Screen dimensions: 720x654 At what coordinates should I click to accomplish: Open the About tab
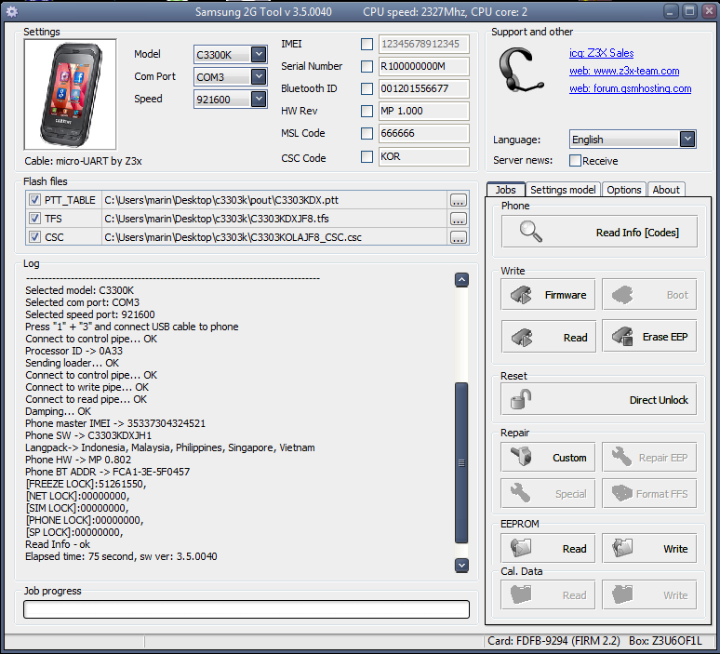tap(666, 190)
